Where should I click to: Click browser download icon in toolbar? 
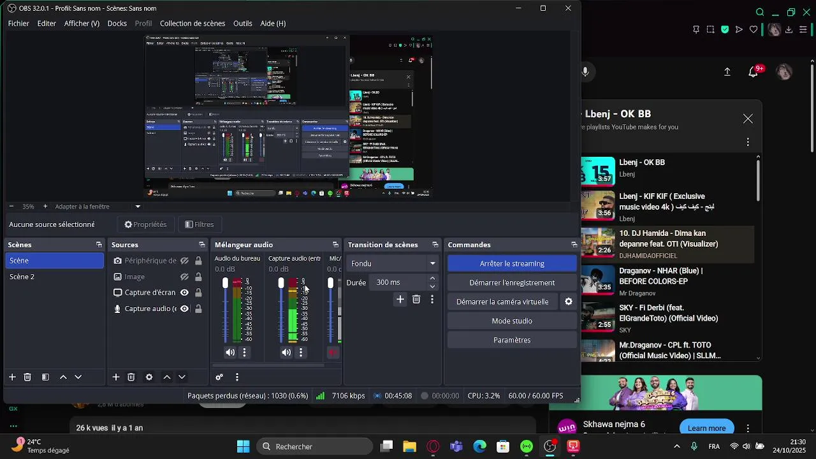789,29
